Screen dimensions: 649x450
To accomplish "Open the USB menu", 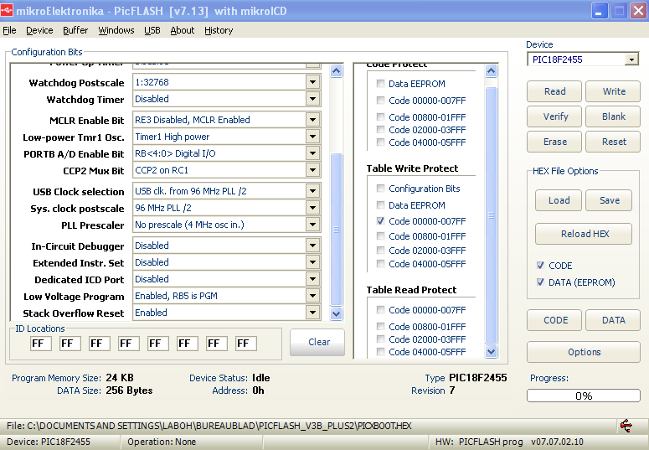I will [x=152, y=30].
